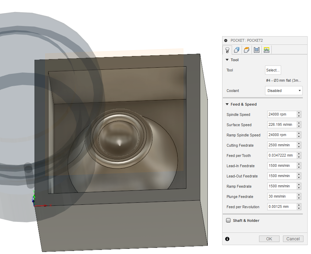
Task: Edit the Feed per Tooth field
Action: [282, 156]
